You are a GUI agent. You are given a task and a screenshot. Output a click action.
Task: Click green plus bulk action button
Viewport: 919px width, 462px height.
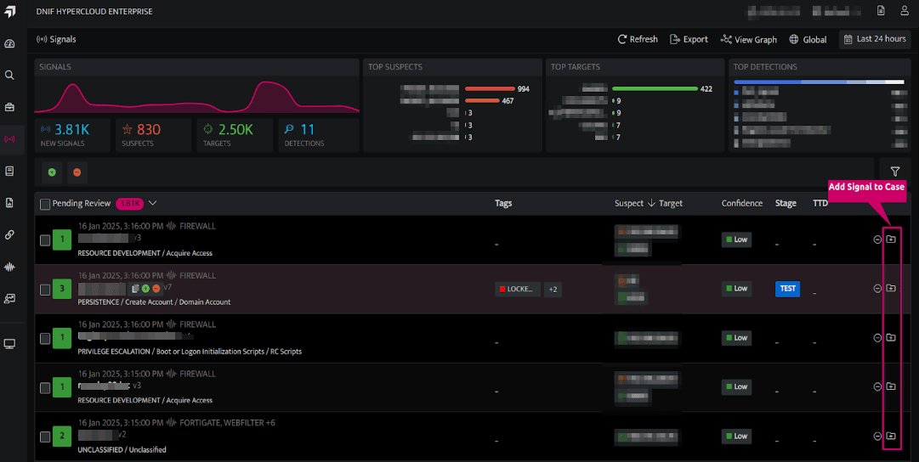[52, 172]
